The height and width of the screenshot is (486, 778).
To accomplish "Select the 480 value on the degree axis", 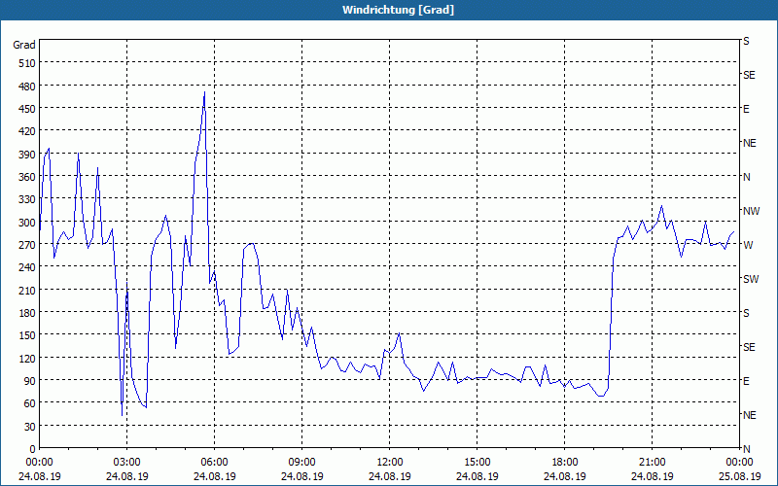I will tap(27, 87).
